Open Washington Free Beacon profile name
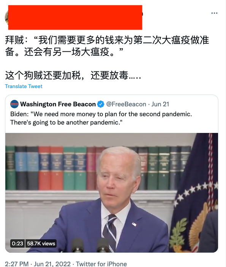This screenshot has width=226, height=267. pos(58,104)
